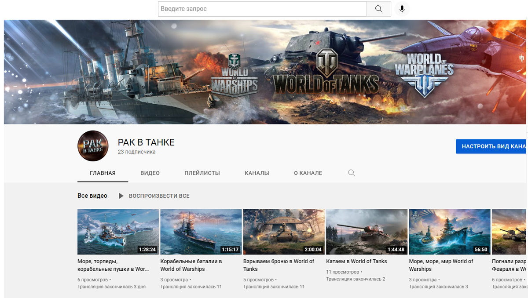The image size is (528, 298).
Task: Switch to the ВИДЕО tab
Action: (x=150, y=173)
